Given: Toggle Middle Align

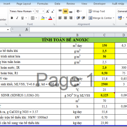Looking at the screenshot, I should (66, 11).
